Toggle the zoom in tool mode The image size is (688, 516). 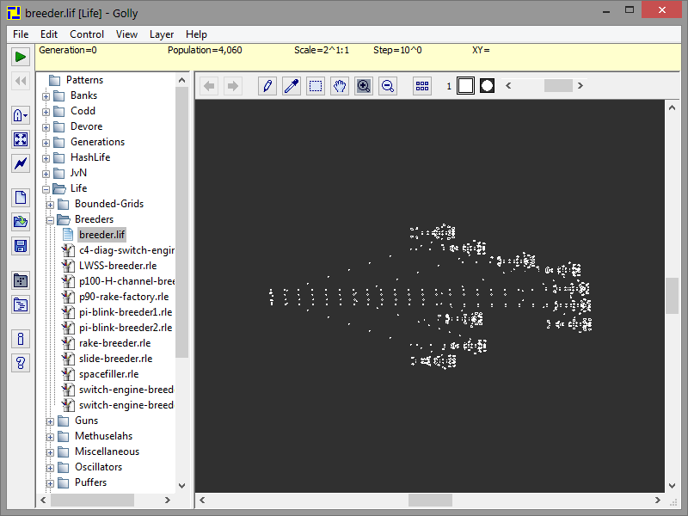[364, 86]
